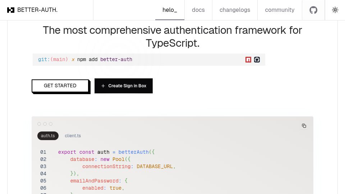Click the npm add better-auth command
The width and height of the screenshot is (345, 194).
tap(105, 59)
